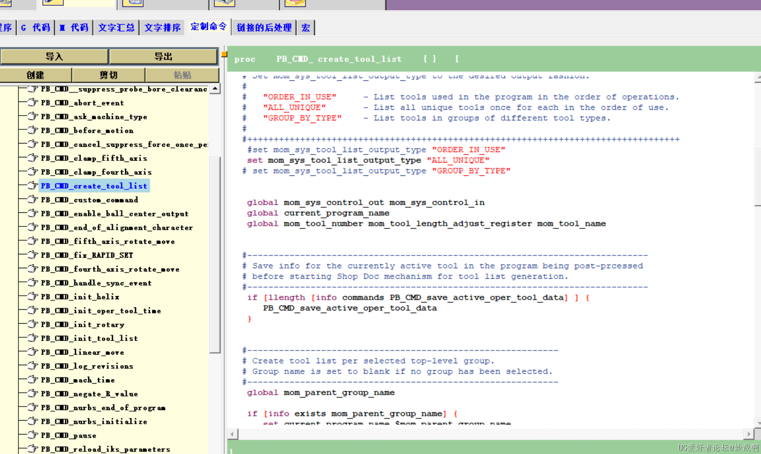Click the 导入 import button
Screen dimensions: 761x454
pos(54,56)
